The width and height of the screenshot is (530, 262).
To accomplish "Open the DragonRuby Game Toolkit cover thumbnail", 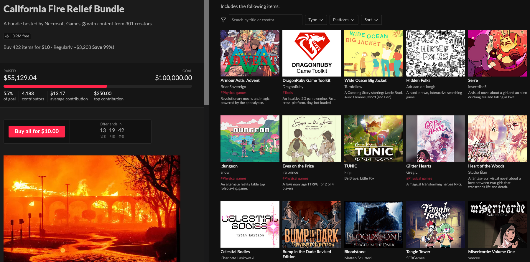I will [312, 53].
